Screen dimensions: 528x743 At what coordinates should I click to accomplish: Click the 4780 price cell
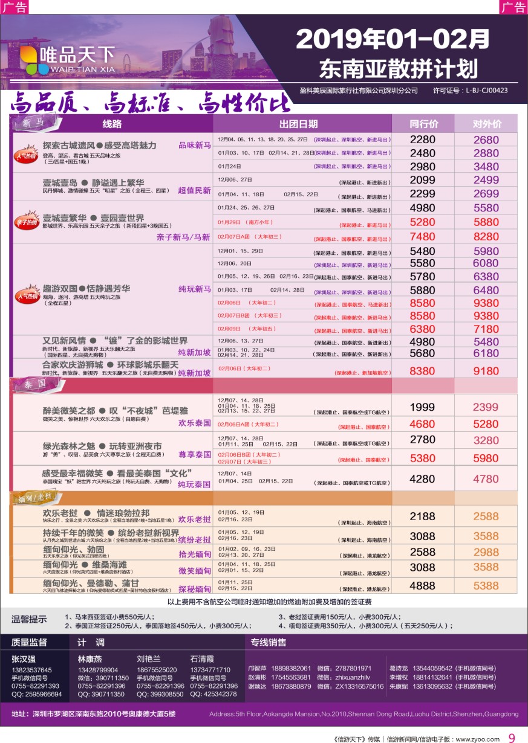486,479
